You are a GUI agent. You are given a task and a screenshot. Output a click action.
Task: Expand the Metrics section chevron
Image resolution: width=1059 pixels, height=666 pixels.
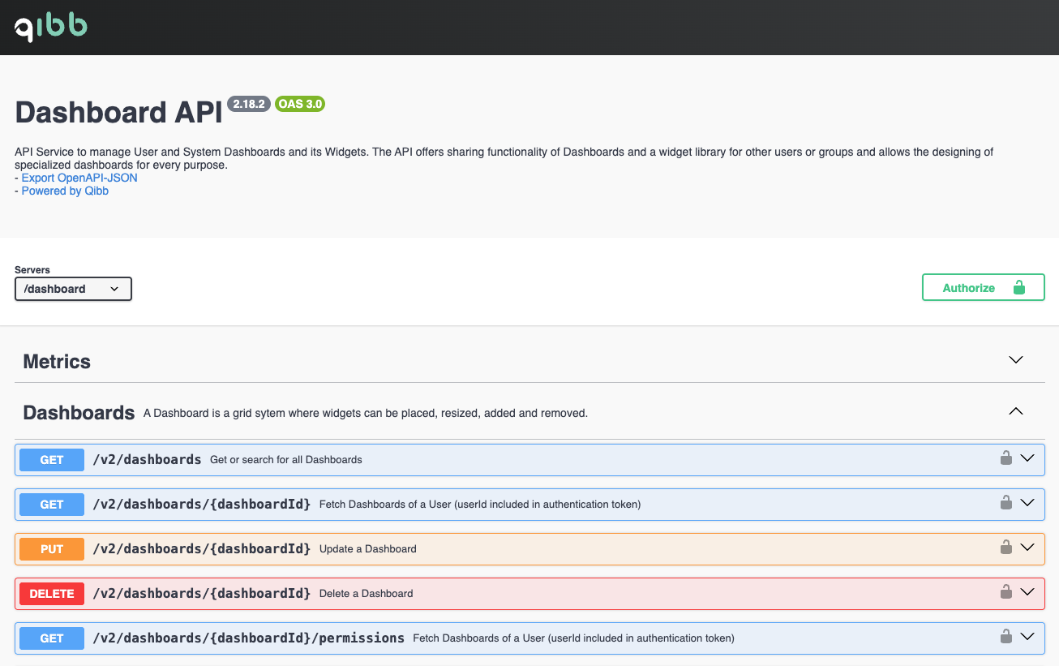(1015, 360)
